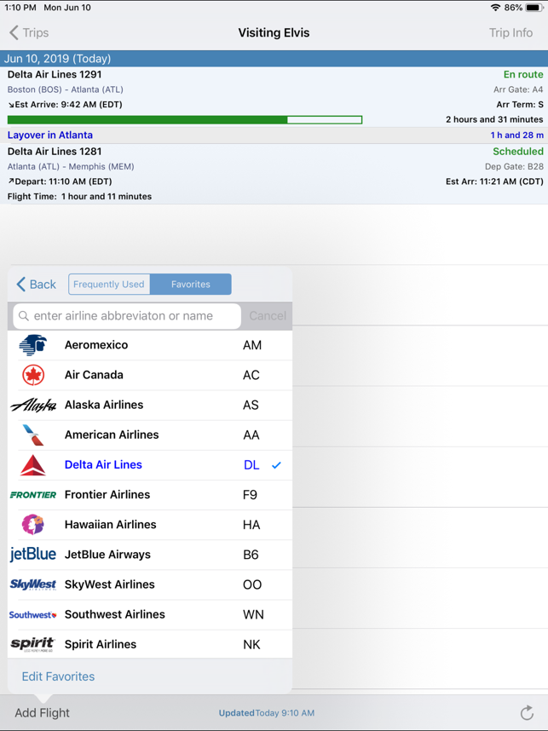Tap the refresh icon in bottom bar

point(527,712)
